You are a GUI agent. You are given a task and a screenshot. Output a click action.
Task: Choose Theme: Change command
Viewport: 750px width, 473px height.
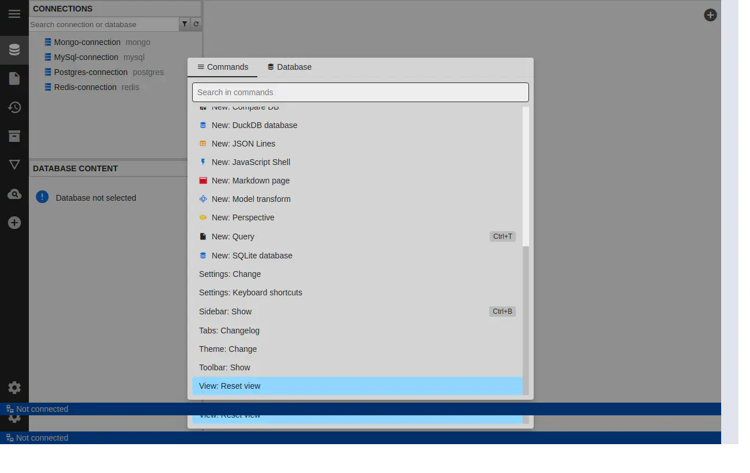[x=228, y=349]
